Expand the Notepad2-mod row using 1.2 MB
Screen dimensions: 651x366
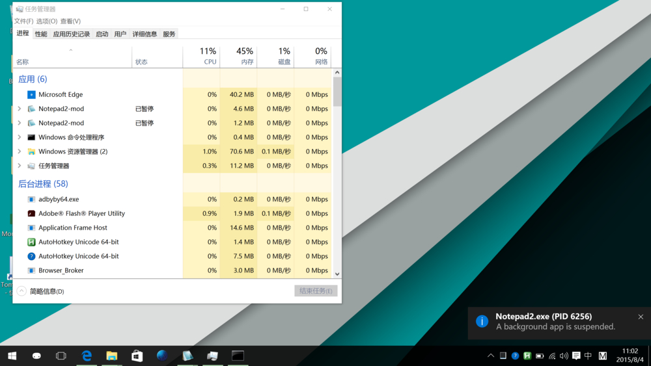coord(20,123)
